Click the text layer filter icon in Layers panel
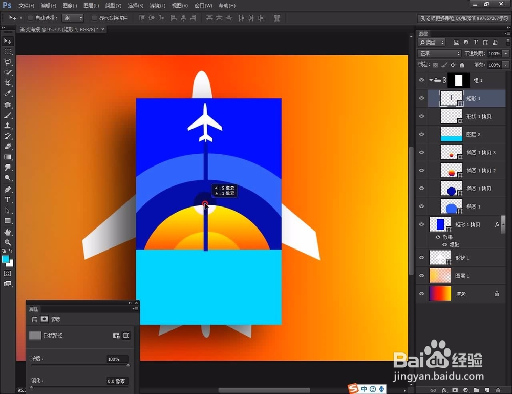This screenshot has width=512, height=394. coord(476,42)
